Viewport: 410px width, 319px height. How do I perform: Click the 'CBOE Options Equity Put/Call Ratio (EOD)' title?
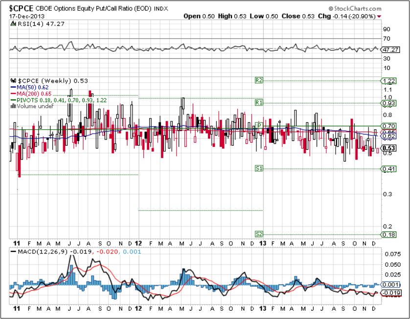[93, 9]
